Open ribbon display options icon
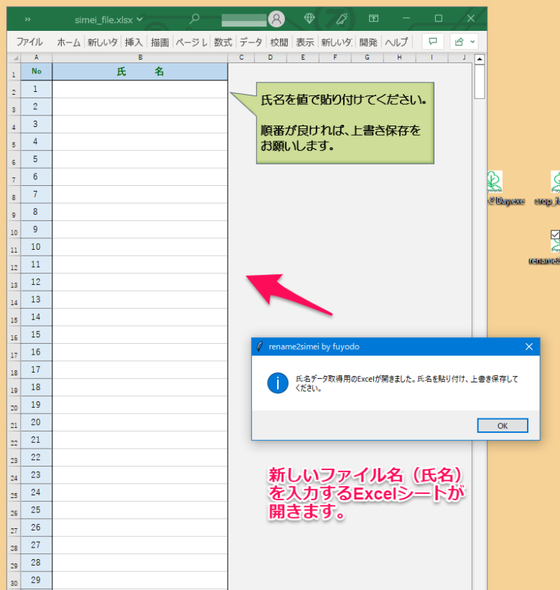 [373, 19]
